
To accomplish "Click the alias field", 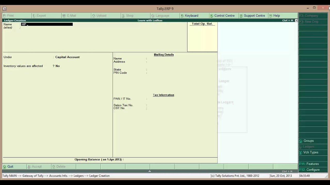I will click(47, 27).
